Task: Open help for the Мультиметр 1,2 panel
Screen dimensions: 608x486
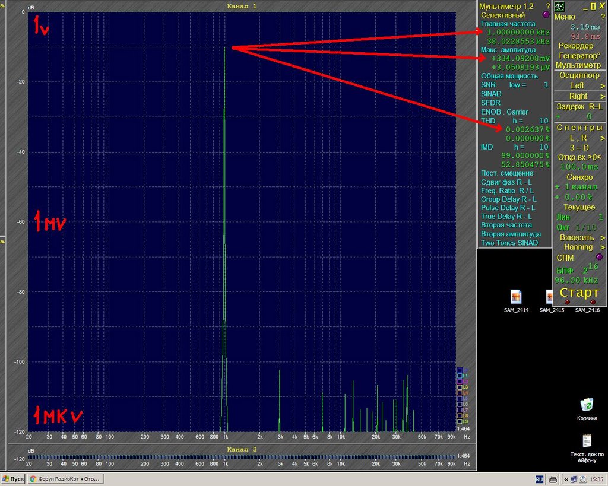Action: [x=548, y=6]
